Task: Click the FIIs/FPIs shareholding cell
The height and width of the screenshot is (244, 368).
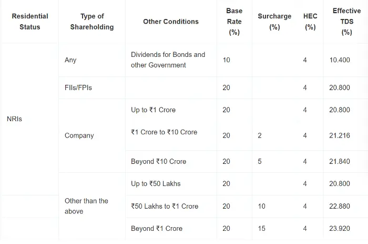Action: (x=78, y=87)
